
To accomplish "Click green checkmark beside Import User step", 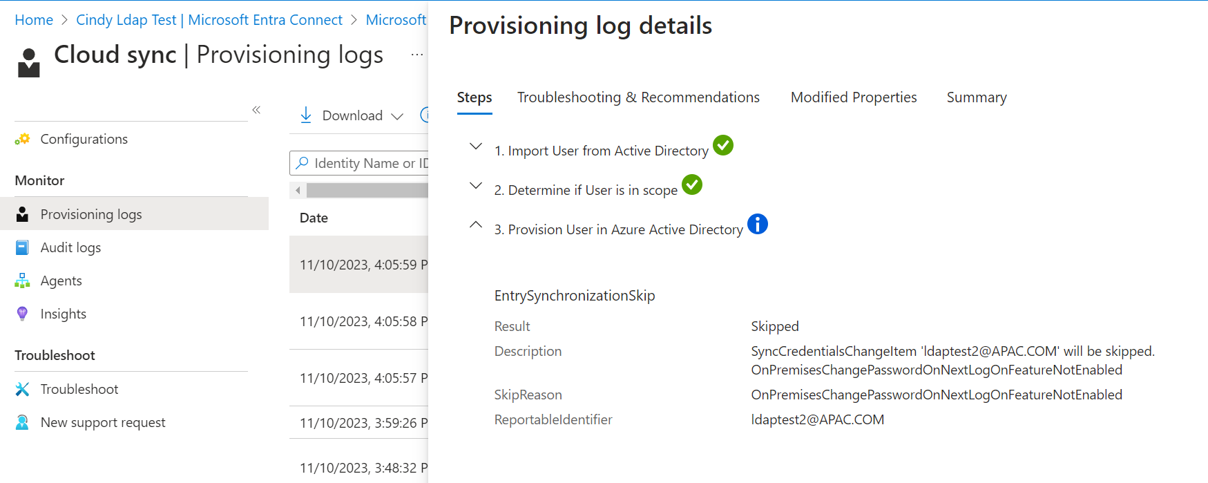I will (723, 145).
